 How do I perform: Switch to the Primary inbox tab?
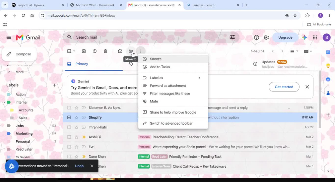pos(93,64)
